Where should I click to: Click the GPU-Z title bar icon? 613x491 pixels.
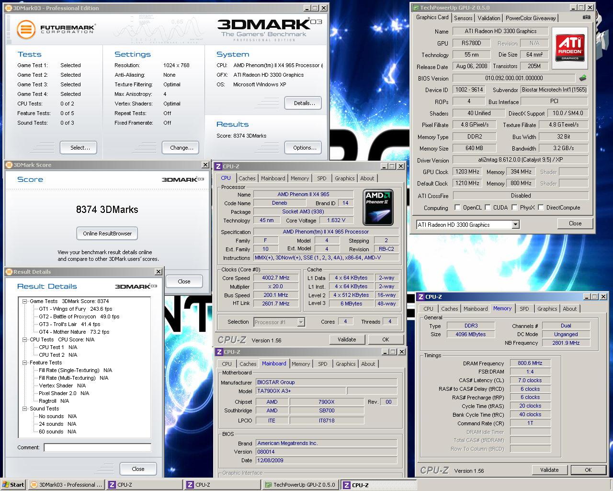tap(415, 8)
